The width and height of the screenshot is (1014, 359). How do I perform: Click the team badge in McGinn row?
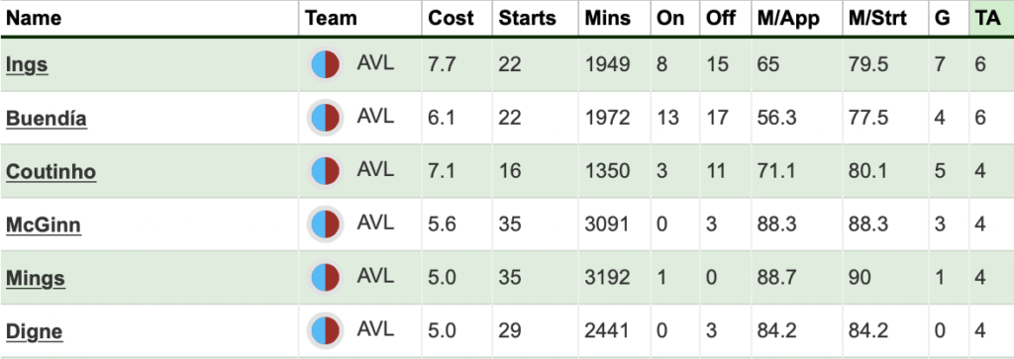[325, 224]
